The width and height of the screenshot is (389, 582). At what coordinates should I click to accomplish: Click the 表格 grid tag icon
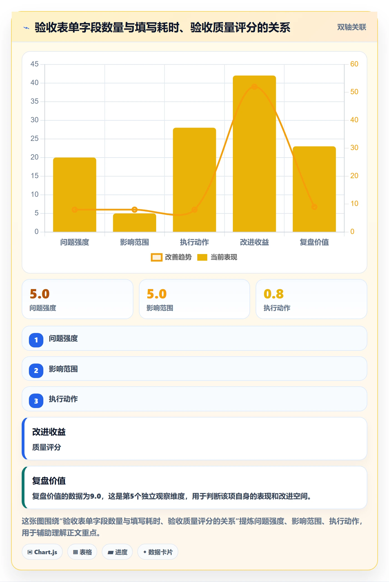click(75, 552)
